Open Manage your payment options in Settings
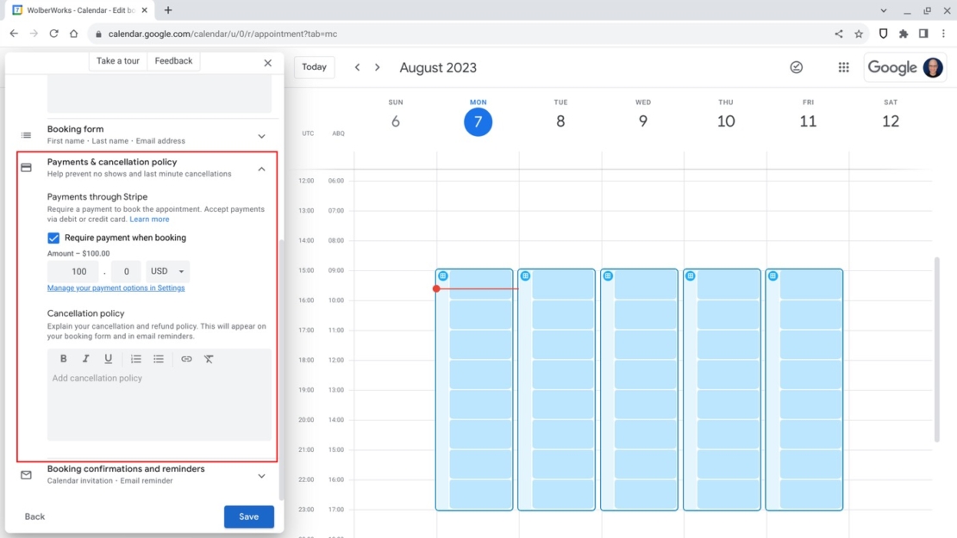 pos(116,287)
